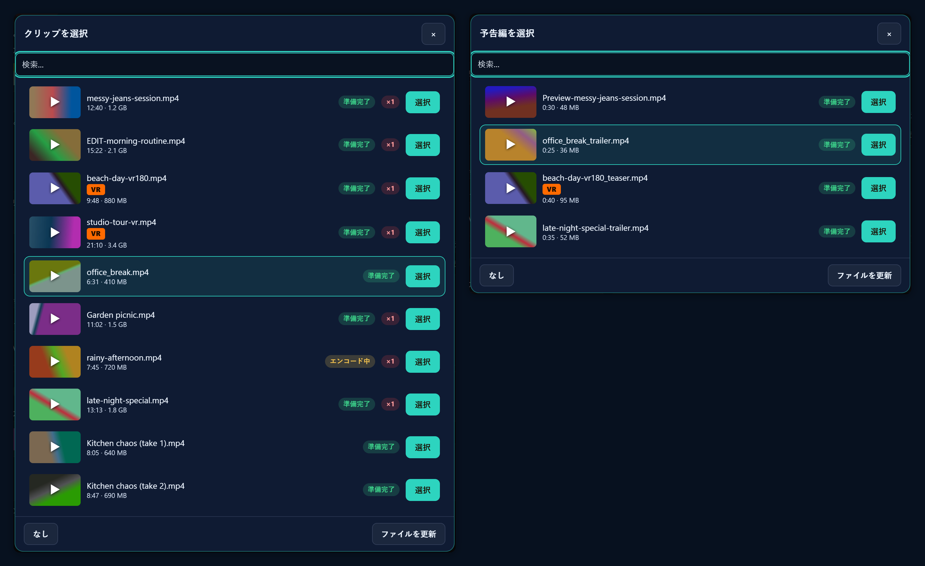The width and height of the screenshot is (925, 566).
Task: Click the clip search field
Action: 234,64
